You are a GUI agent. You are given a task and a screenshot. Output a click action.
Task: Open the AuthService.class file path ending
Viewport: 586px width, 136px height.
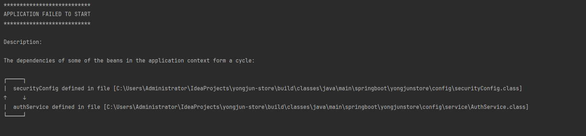point(498,107)
